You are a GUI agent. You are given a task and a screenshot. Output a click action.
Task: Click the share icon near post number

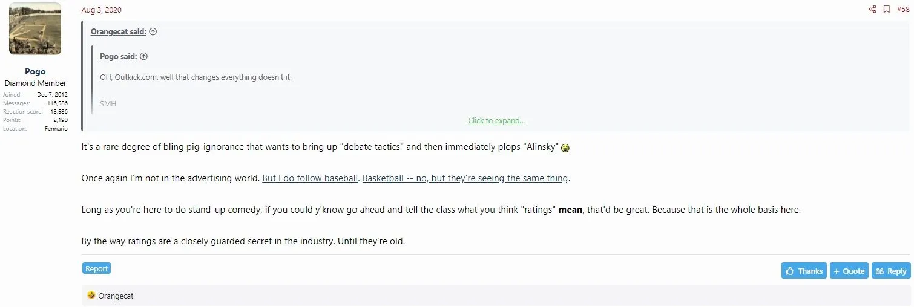[872, 9]
